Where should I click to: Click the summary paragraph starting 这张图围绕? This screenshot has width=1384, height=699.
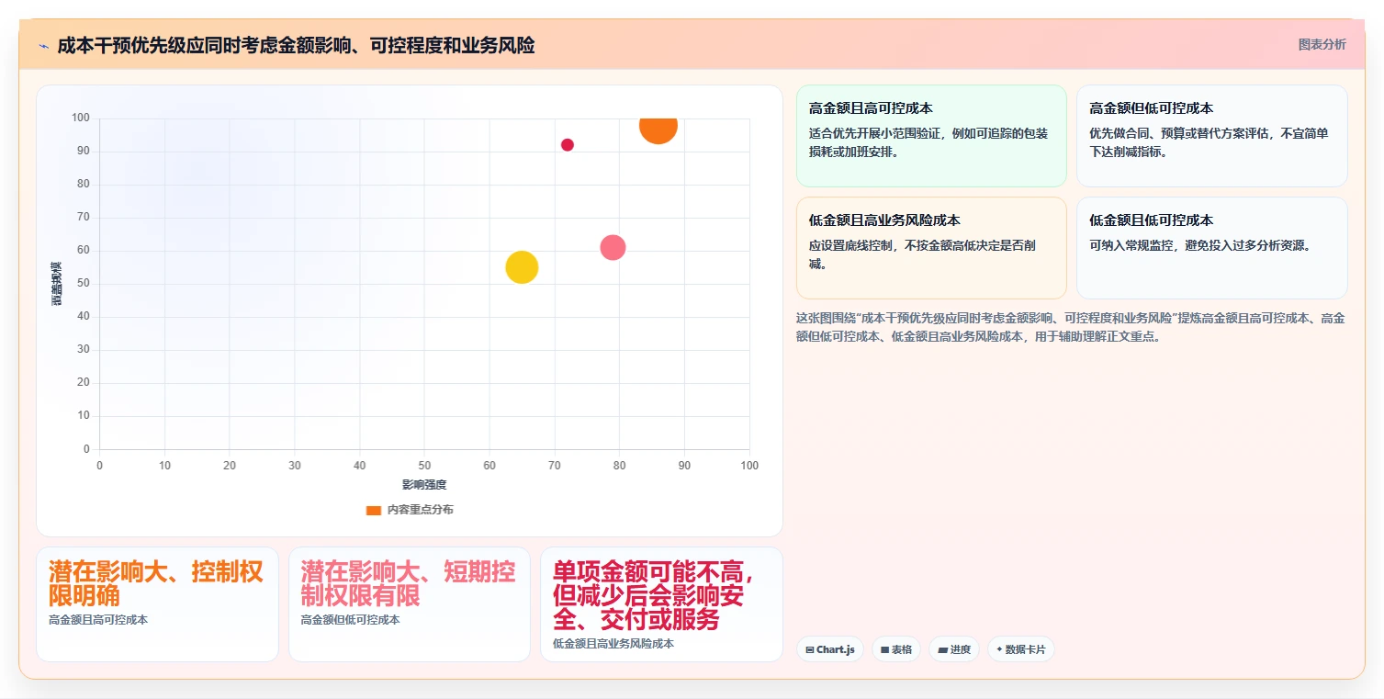click(x=1071, y=327)
